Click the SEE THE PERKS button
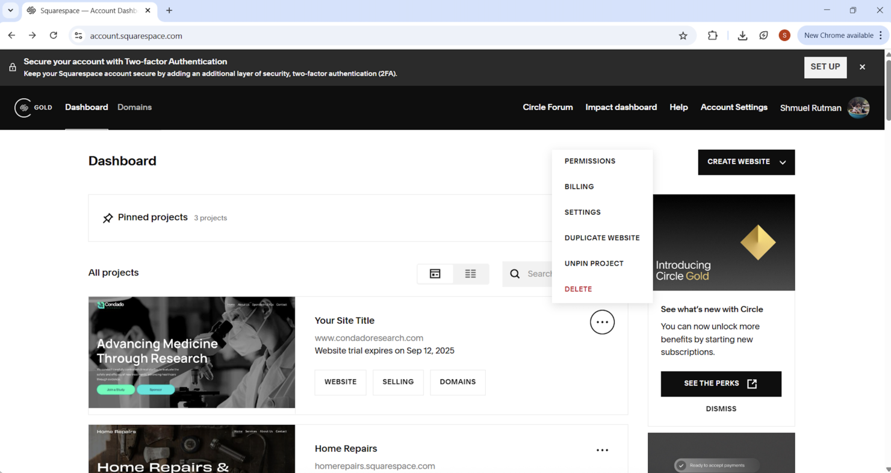Image resolution: width=891 pixels, height=473 pixels. click(721, 384)
